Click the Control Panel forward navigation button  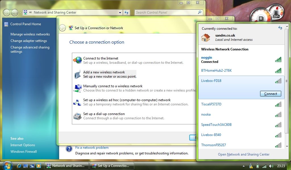14,12
